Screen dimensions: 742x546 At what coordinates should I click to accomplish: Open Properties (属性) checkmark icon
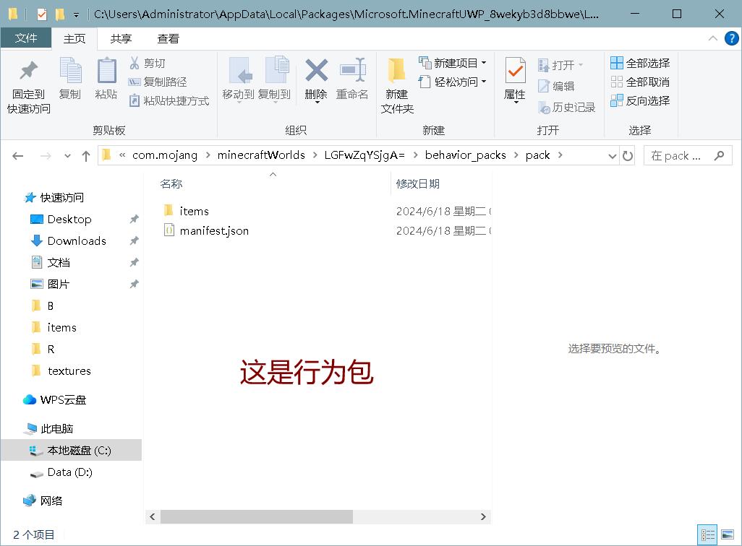[x=516, y=71]
